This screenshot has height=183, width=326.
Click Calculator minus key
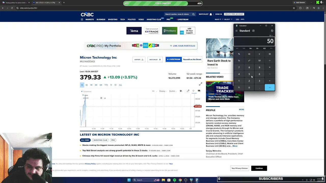pyautogui.click(x=270, y=74)
